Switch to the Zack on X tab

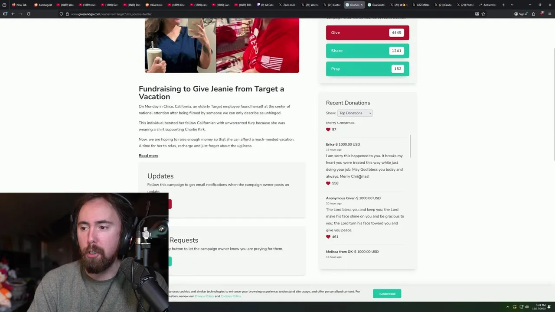[x=287, y=5]
